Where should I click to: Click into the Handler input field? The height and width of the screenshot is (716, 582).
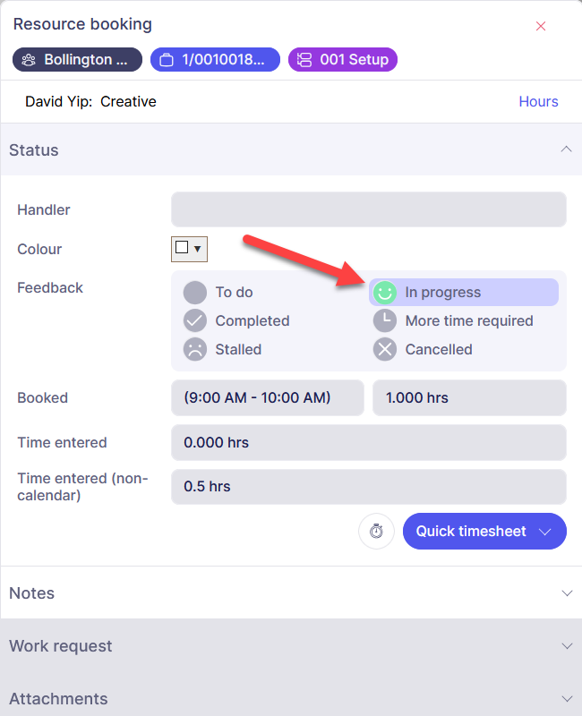click(x=368, y=209)
